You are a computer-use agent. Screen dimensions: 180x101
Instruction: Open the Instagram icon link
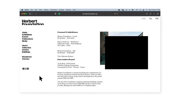[25, 69]
